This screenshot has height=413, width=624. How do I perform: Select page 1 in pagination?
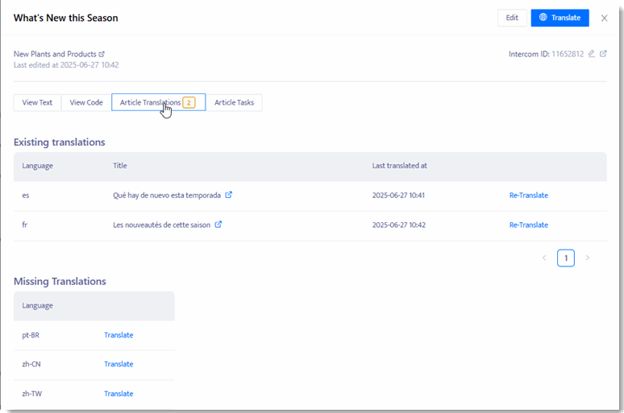point(565,258)
